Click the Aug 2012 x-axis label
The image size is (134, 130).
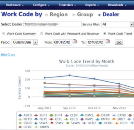click(45, 108)
